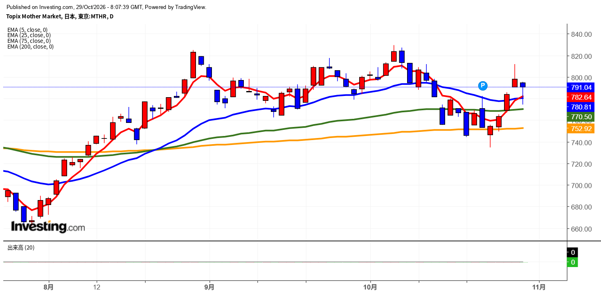601x294 pixels.
Task: Open the EMA (5, close, 0) indicator label
Action: [27, 30]
